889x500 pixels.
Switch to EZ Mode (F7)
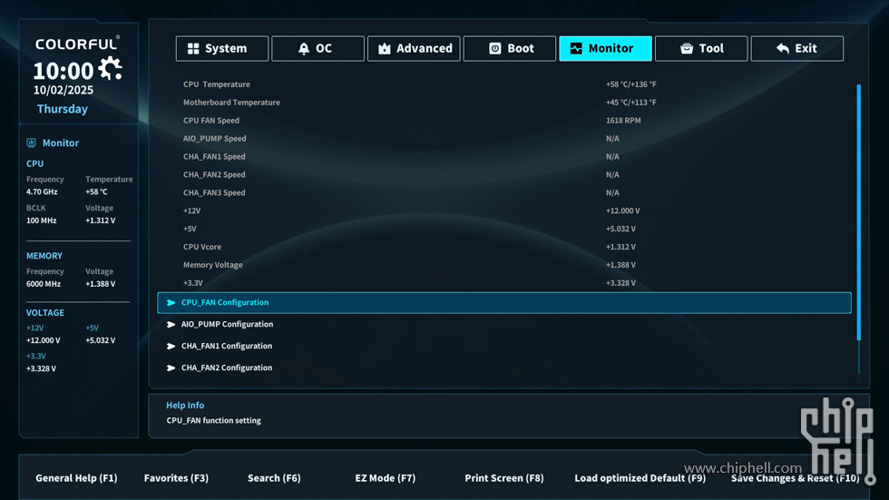coord(385,478)
